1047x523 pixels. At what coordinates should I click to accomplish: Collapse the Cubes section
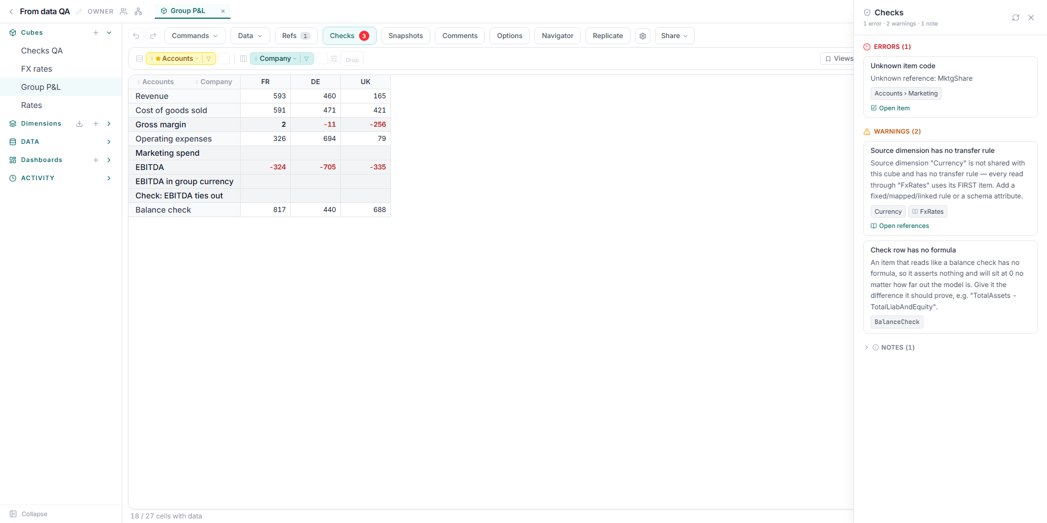tap(109, 32)
